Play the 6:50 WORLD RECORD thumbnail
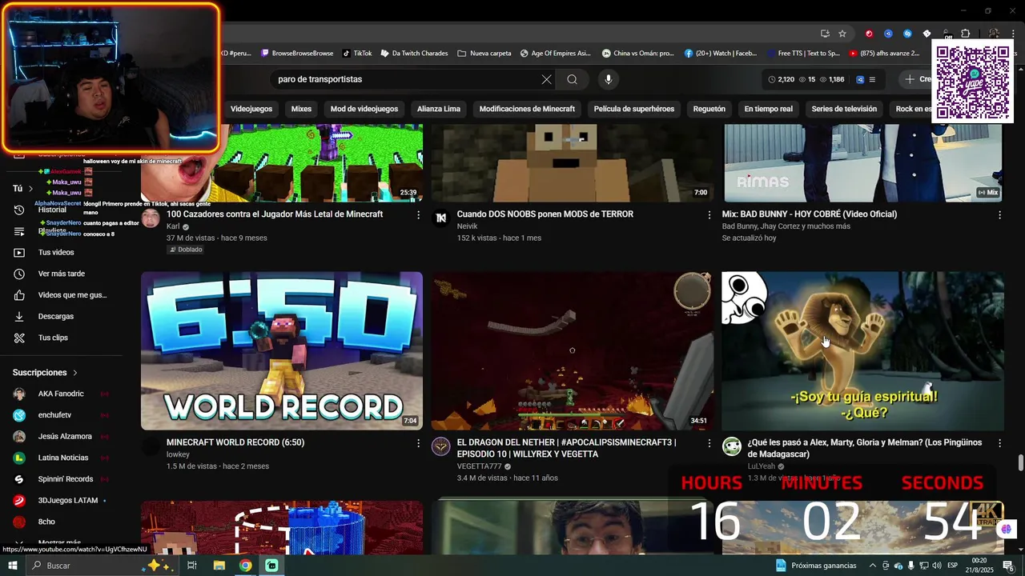Screen dimensions: 1025x576 pyautogui.click(x=282, y=351)
